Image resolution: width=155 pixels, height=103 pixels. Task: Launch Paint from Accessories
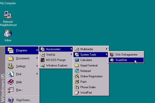(91, 82)
